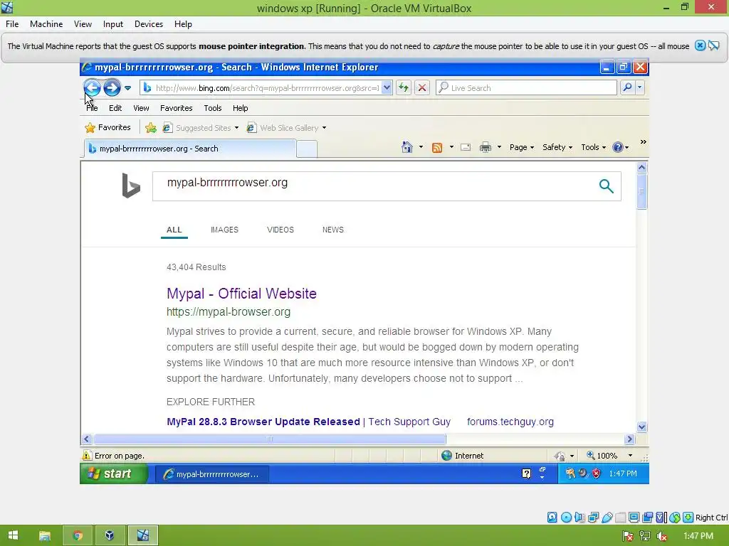Click the blue Help question mark icon

pos(617,147)
